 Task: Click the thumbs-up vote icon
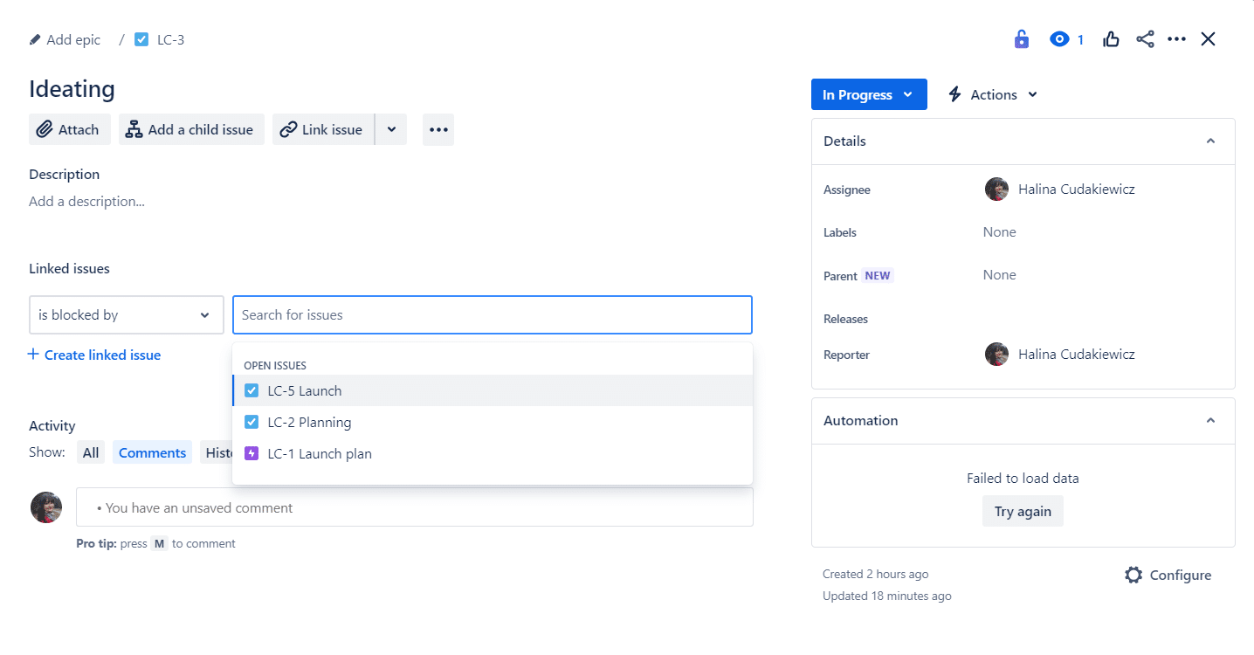[x=1111, y=39]
